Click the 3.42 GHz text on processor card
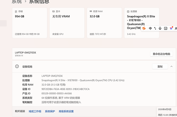 pos(131,34)
